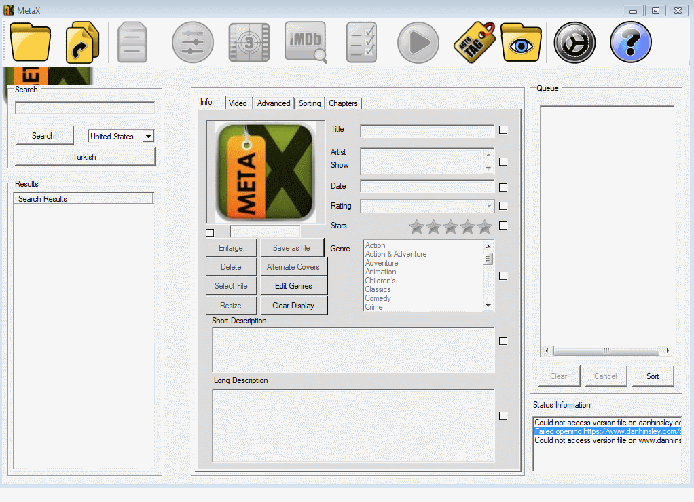
Task: Open the IMDb search tool
Action: tap(305, 43)
